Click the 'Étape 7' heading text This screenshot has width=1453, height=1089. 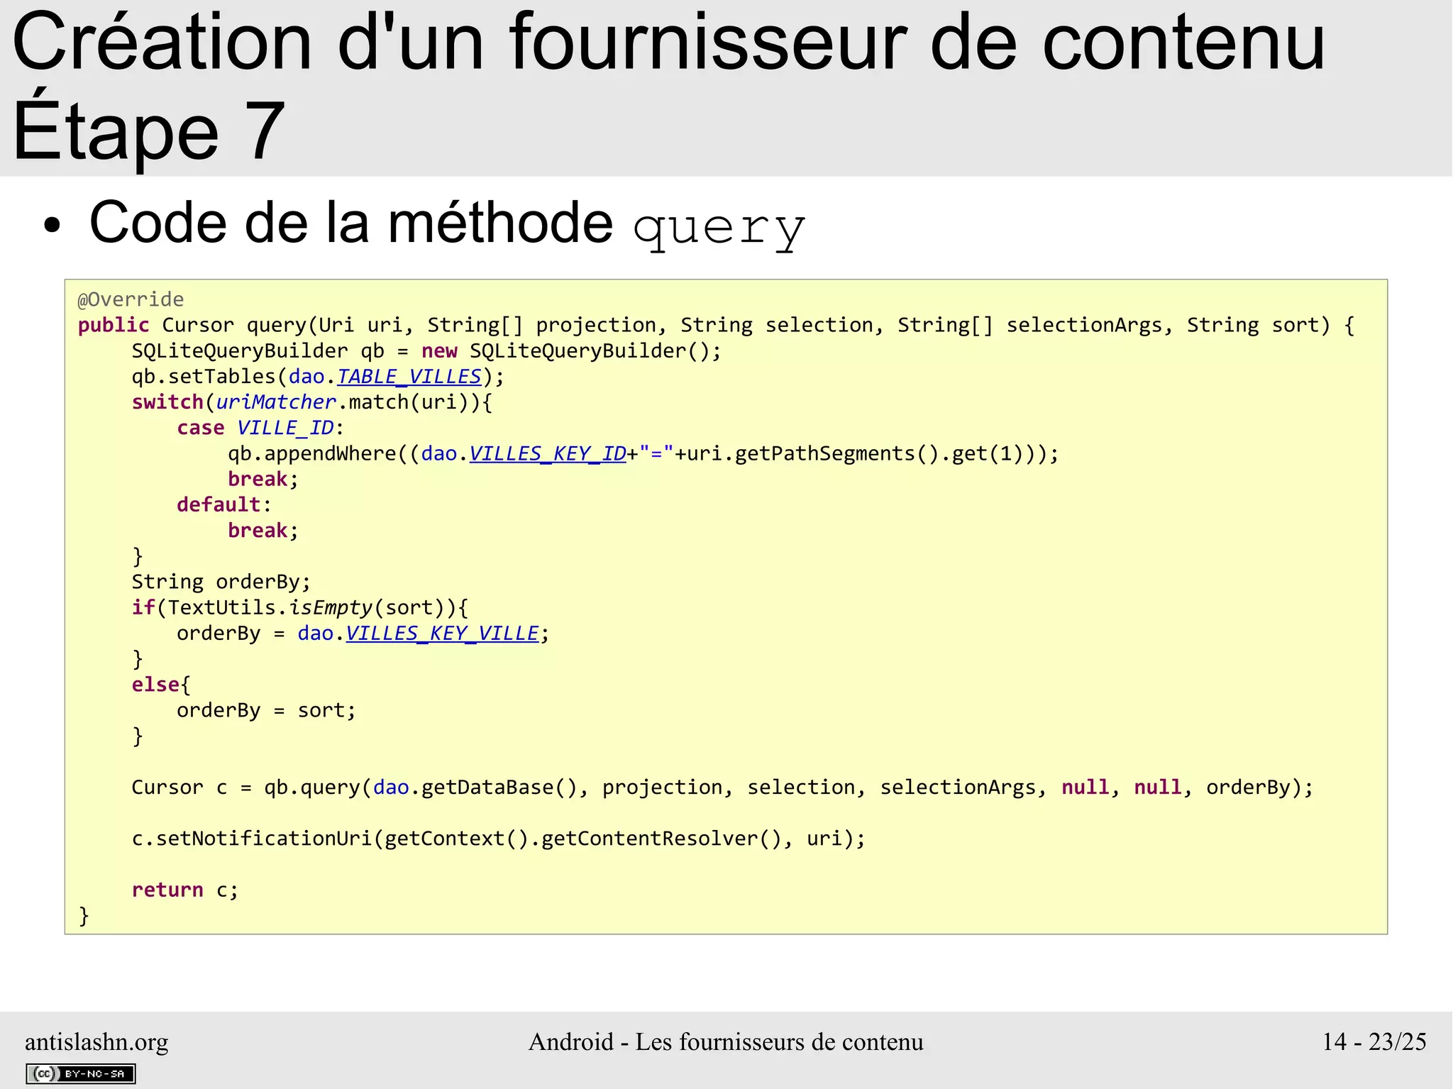coord(149,131)
